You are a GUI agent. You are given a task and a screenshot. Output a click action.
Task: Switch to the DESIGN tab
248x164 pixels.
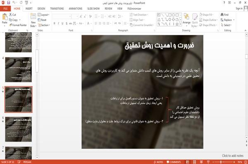click(x=41, y=9)
